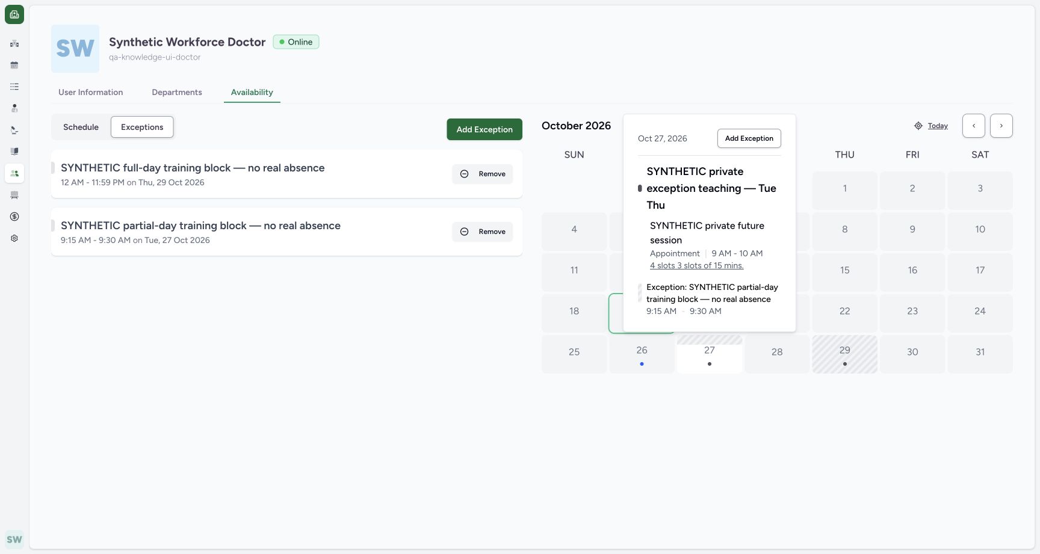Select October 26 on the calendar
This screenshot has width=1040, height=554.
(x=642, y=354)
